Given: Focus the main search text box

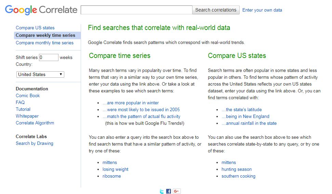Looking at the screenshot, I should (136, 10).
